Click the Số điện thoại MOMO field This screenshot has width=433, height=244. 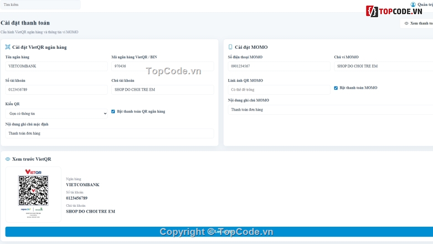coord(279,66)
